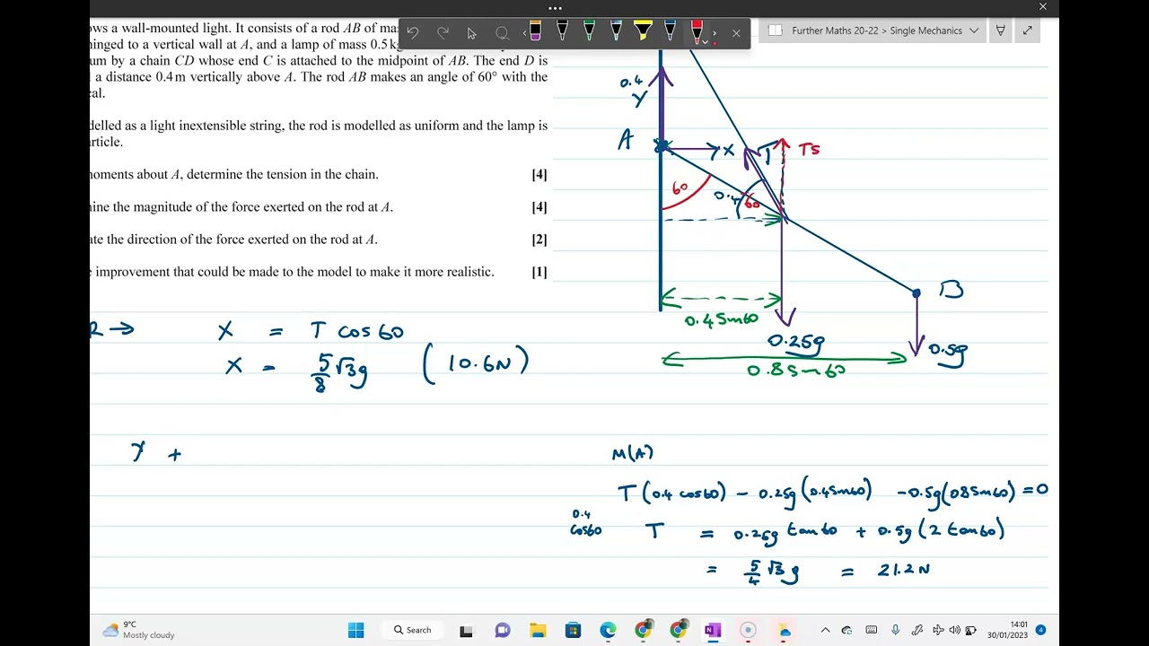The image size is (1149, 646).
Task: Open Microsoft Store from taskbar
Action: pyautogui.click(x=573, y=631)
